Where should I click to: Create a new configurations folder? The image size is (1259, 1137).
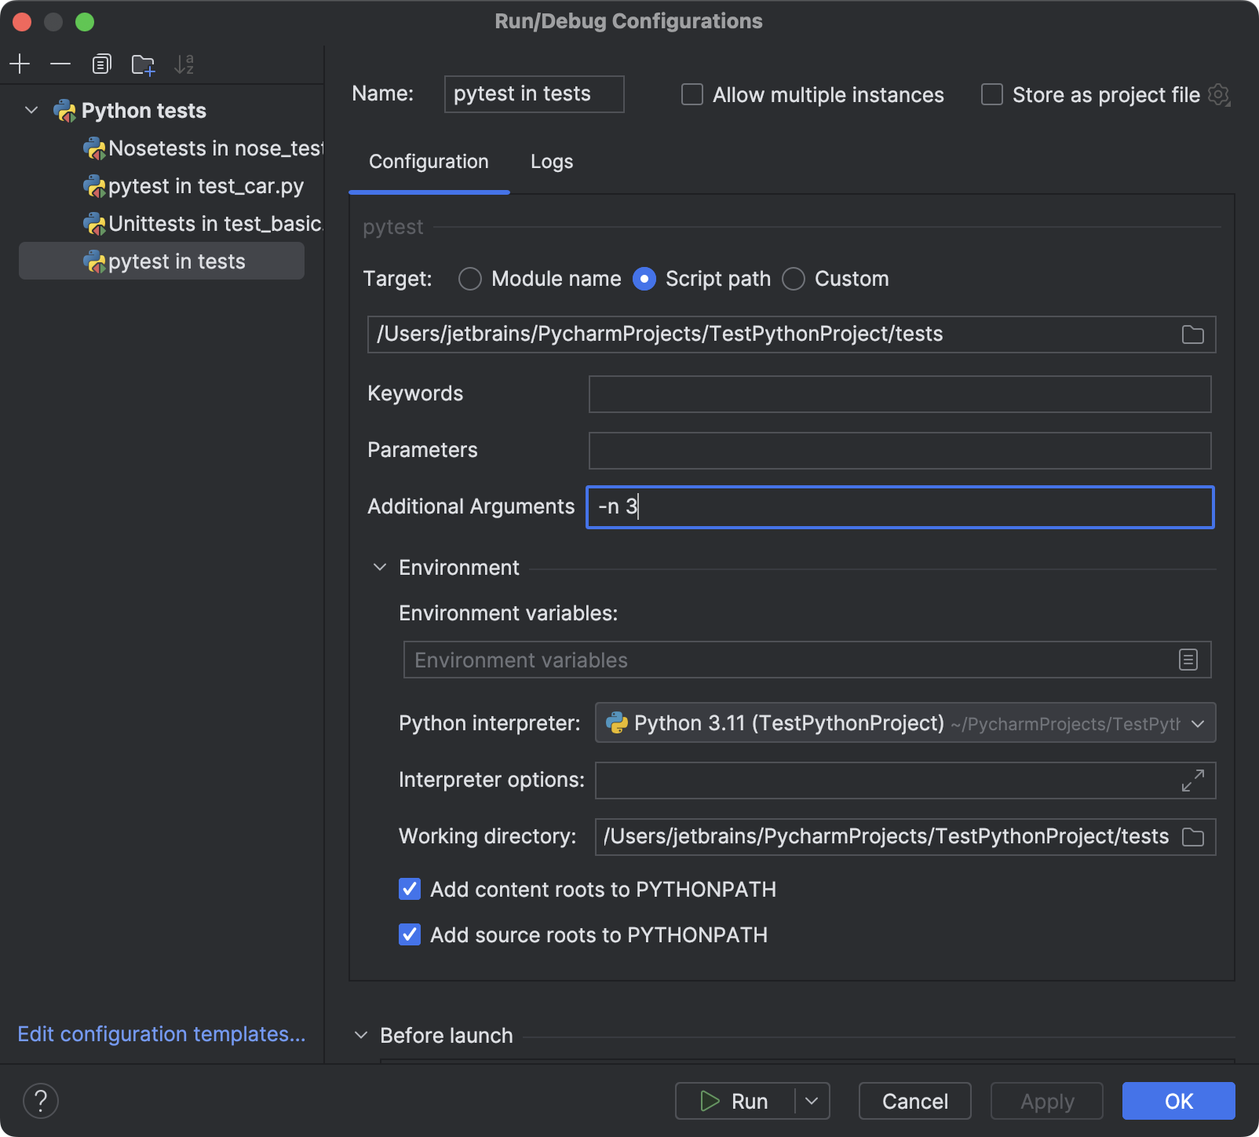click(144, 64)
